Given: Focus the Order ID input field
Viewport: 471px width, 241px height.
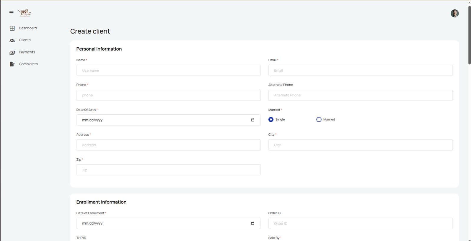Looking at the screenshot, I should [x=360, y=223].
